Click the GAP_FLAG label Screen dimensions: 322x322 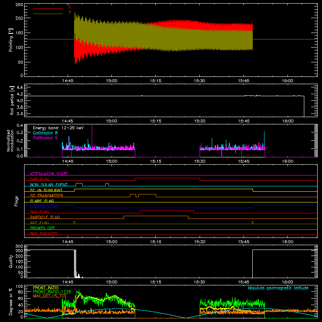coord(39,179)
